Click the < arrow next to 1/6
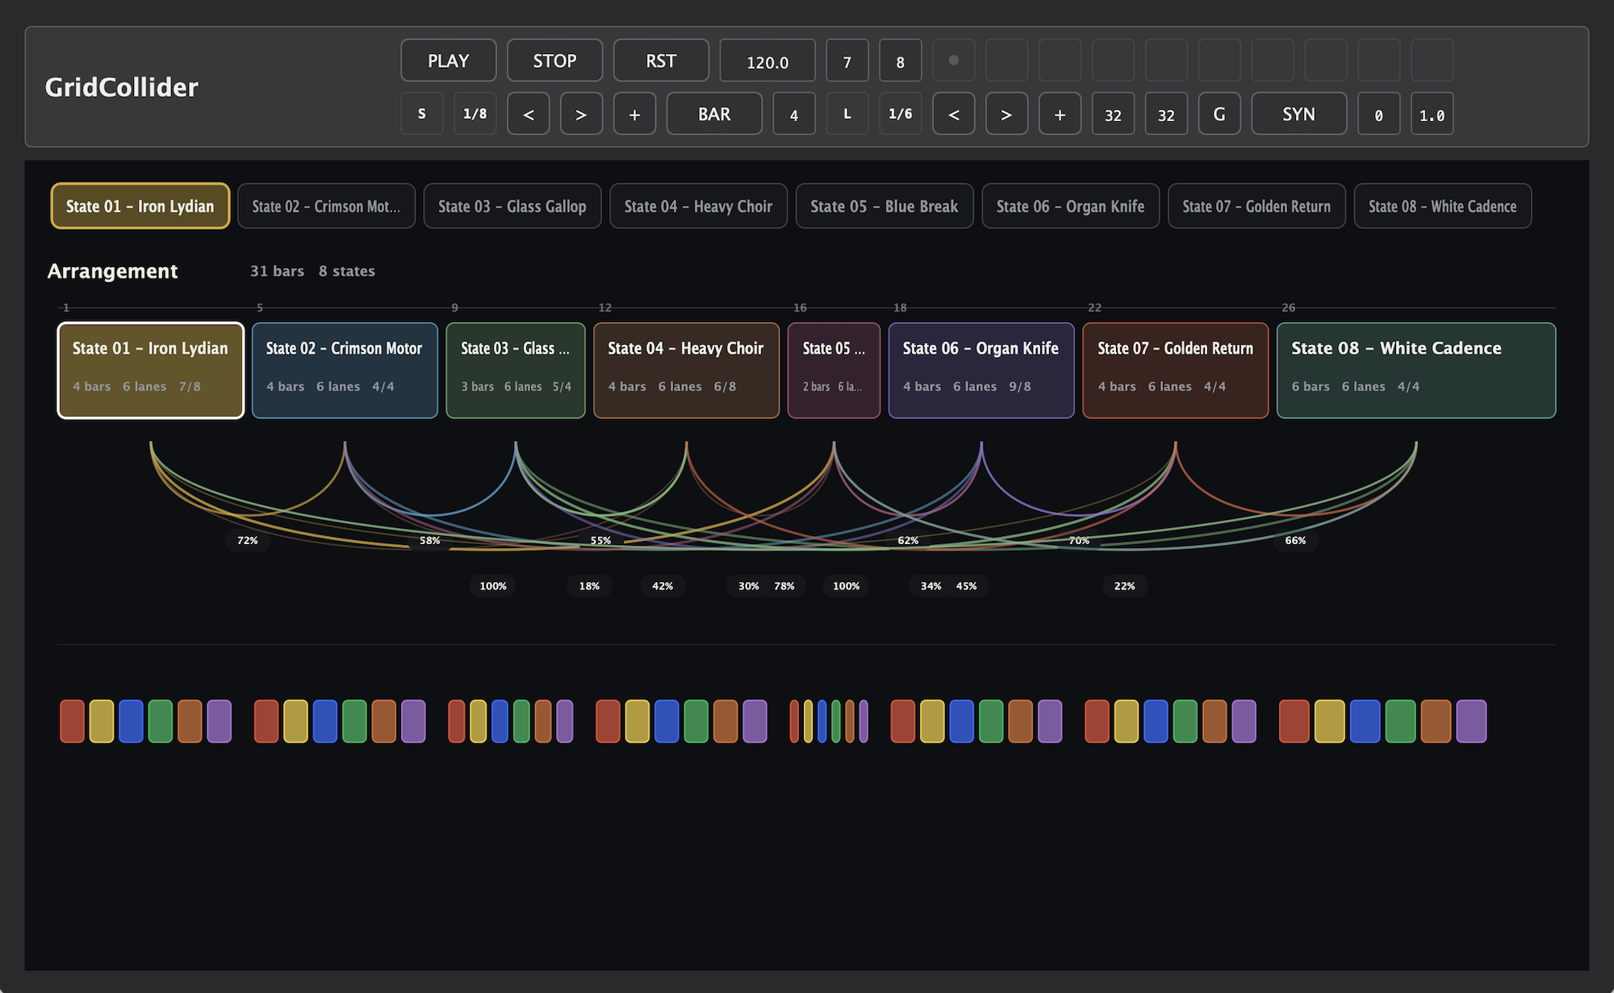 pyautogui.click(x=954, y=114)
